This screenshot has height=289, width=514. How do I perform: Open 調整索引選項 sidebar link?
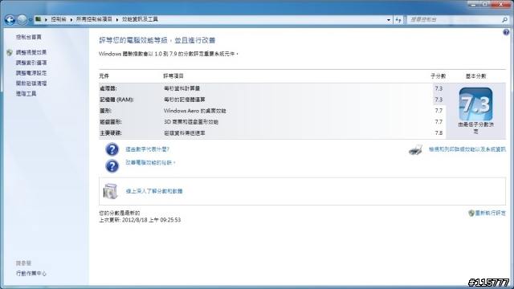(31, 63)
